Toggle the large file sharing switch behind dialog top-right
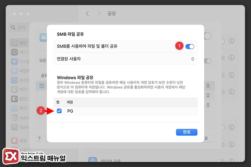The width and height of the screenshot is (251, 167). pyautogui.click(x=208, y=36)
